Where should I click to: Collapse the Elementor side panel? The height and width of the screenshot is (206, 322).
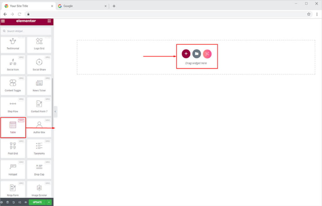click(x=55, y=111)
